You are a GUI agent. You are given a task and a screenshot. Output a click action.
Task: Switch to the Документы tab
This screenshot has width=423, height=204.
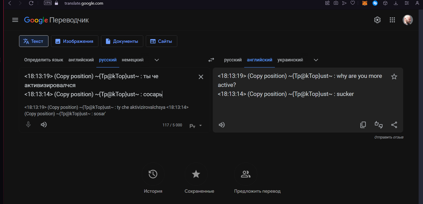[x=122, y=41]
